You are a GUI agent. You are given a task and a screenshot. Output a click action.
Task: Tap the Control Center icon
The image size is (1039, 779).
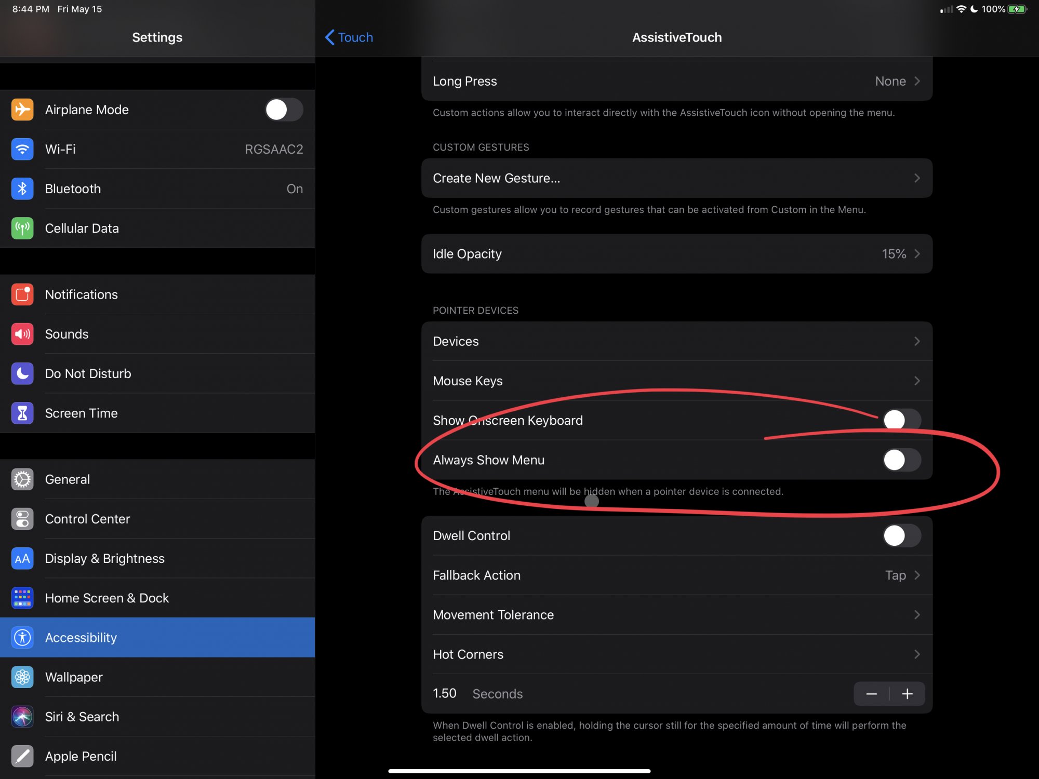pyautogui.click(x=22, y=519)
